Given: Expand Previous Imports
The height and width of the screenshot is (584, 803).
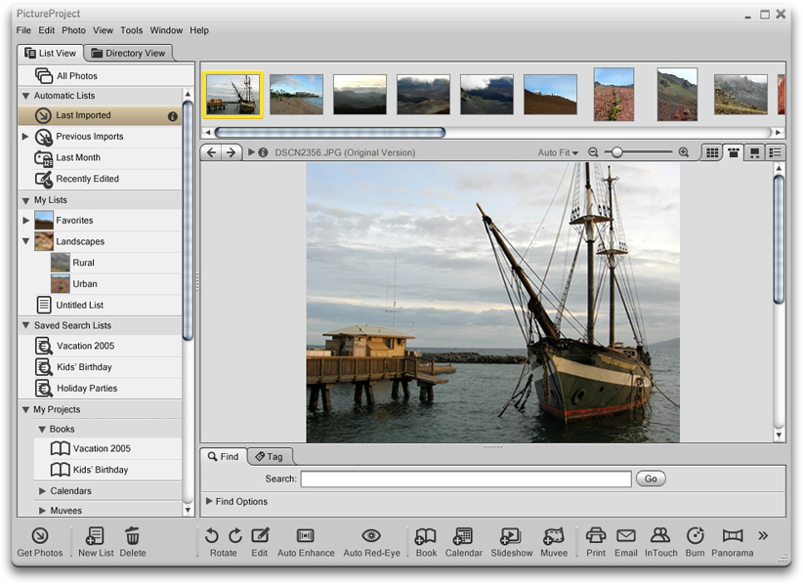Looking at the screenshot, I should point(25,136).
